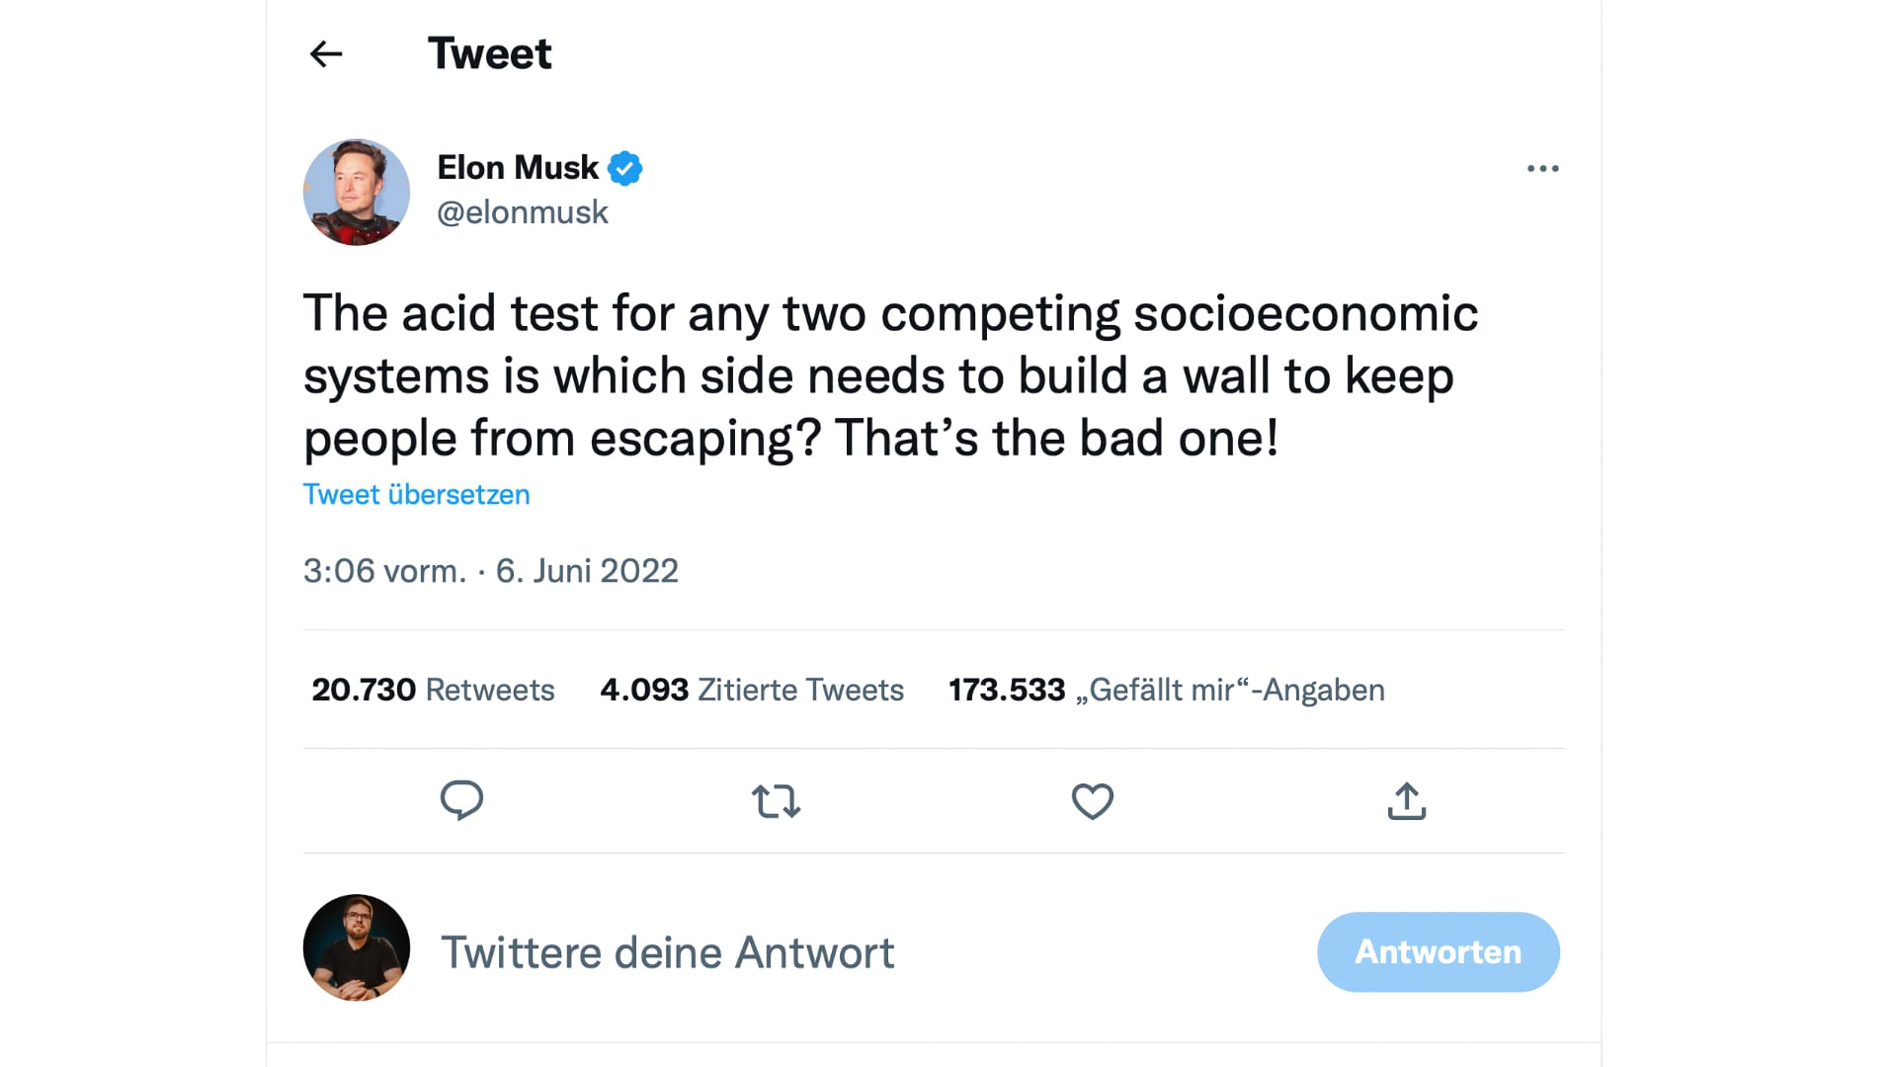1897x1067 pixels.
Task: Like the tweet with heart icon
Action: coord(1092,801)
